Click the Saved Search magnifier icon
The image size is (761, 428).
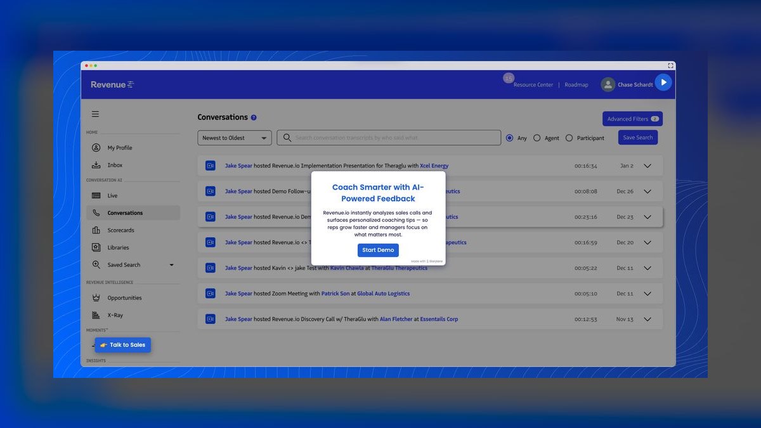pos(96,264)
